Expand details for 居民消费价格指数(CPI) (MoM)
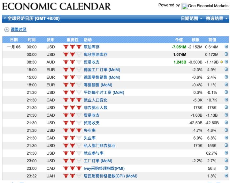 [226, 176]
